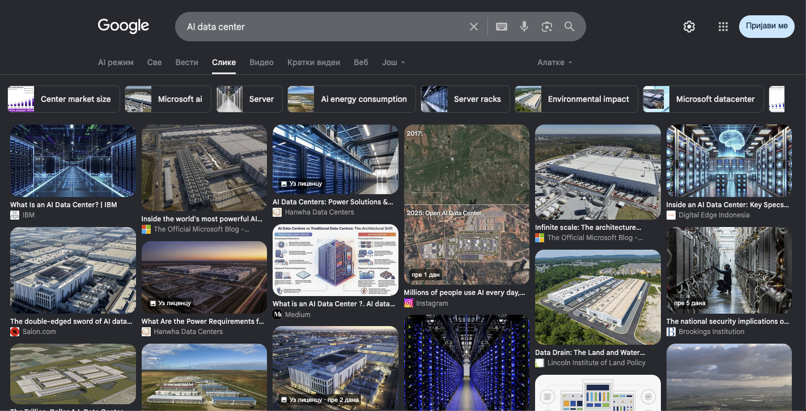
Task: Open quick settings gear icon
Action: [x=689, y=27]
